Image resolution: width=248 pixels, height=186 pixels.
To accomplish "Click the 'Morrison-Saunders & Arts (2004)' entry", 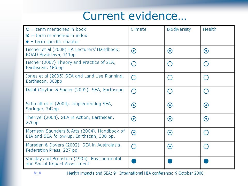I will pyautogui.click(x=75, y=134).
